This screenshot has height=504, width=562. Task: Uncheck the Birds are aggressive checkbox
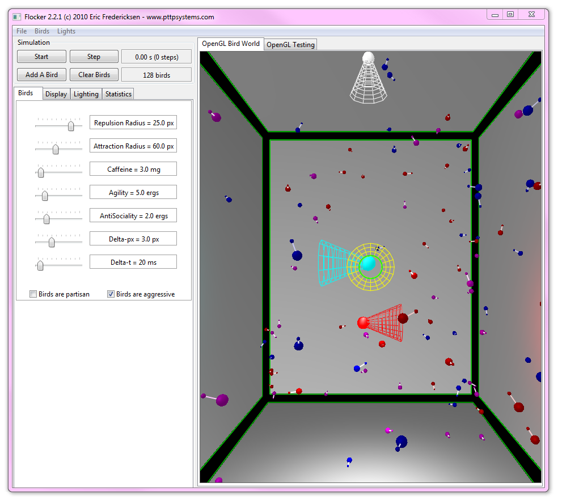[x=111, y=294]
